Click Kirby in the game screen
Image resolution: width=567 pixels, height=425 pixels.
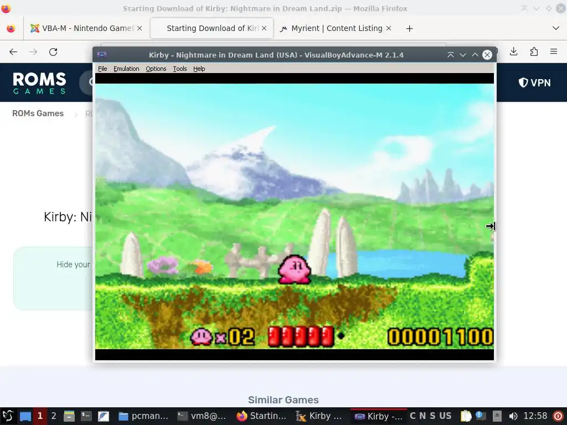[x=295, y=269]
